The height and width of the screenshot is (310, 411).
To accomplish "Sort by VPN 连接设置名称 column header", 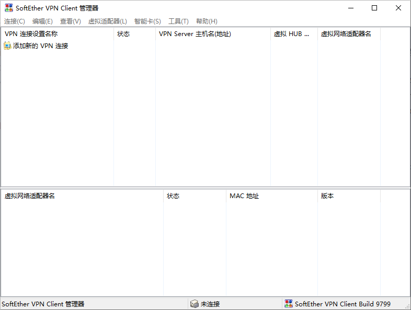I will pos(31,34).
